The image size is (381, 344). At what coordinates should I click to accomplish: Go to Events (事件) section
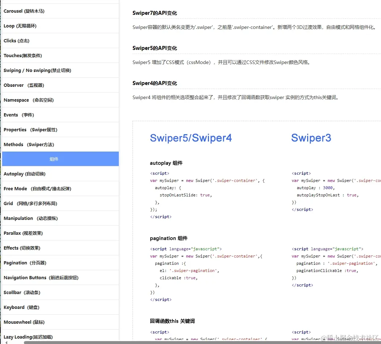pos(60,115)
